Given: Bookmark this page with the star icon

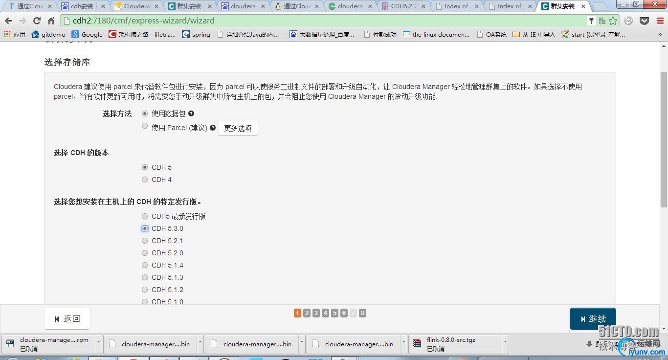Looking at the screenshot, I should (613, 21).
